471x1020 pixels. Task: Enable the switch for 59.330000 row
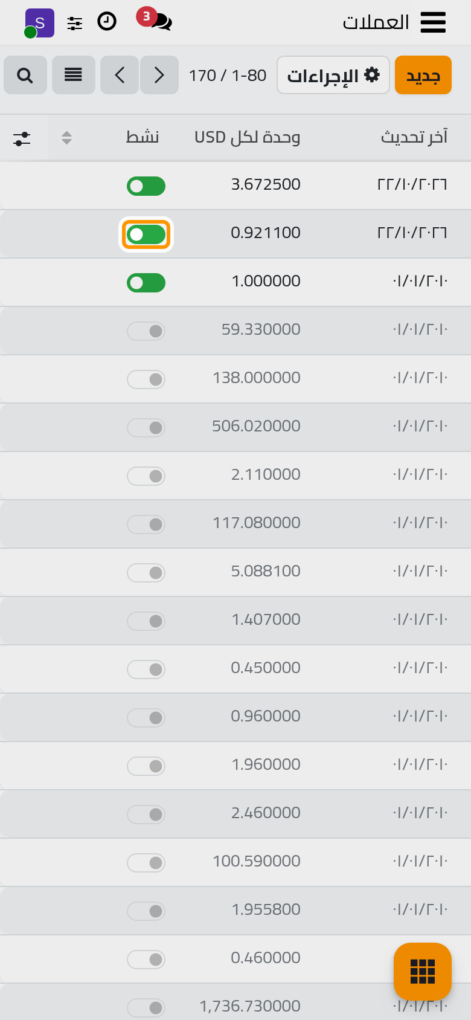click(146, 331)
